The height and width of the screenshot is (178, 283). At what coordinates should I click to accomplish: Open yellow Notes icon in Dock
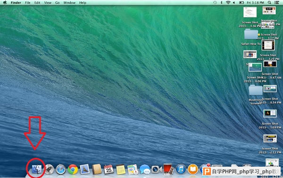[121, 170]
